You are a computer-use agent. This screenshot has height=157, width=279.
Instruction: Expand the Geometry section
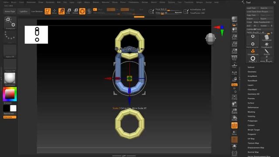252,72
